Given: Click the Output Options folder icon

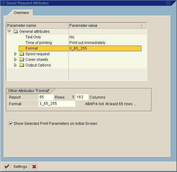Looking at the screenshot, I should (21, 65).
